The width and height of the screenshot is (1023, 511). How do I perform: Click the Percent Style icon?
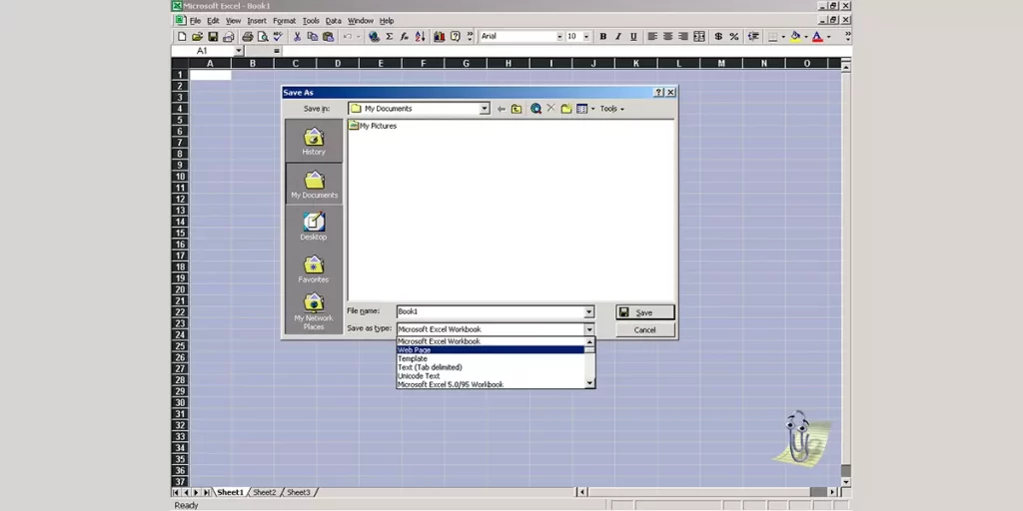click(734, 37)
